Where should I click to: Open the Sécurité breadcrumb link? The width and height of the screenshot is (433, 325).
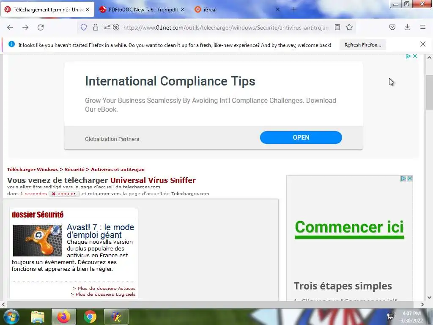[x=74, y=169]
